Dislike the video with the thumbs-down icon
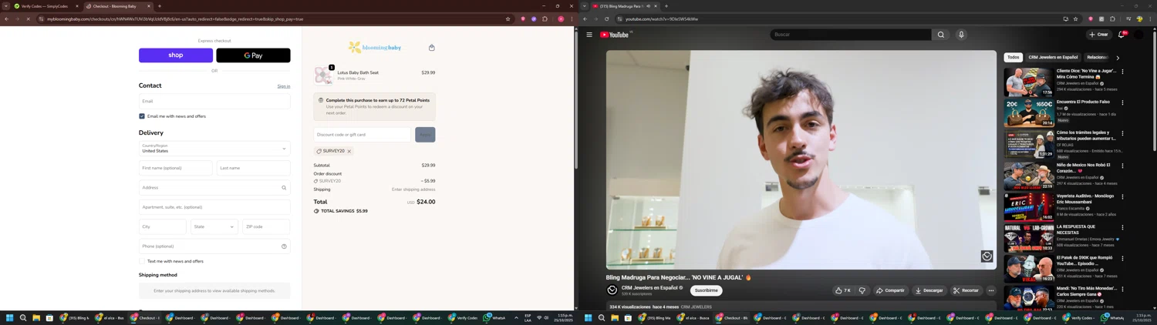 click(862, 290)
